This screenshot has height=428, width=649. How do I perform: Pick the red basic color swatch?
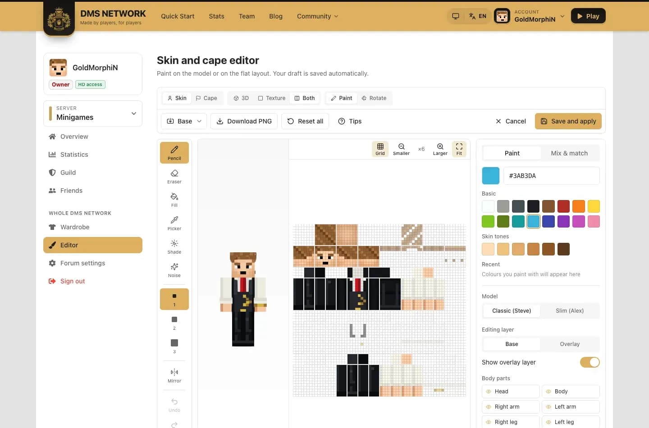coord(563,206)
